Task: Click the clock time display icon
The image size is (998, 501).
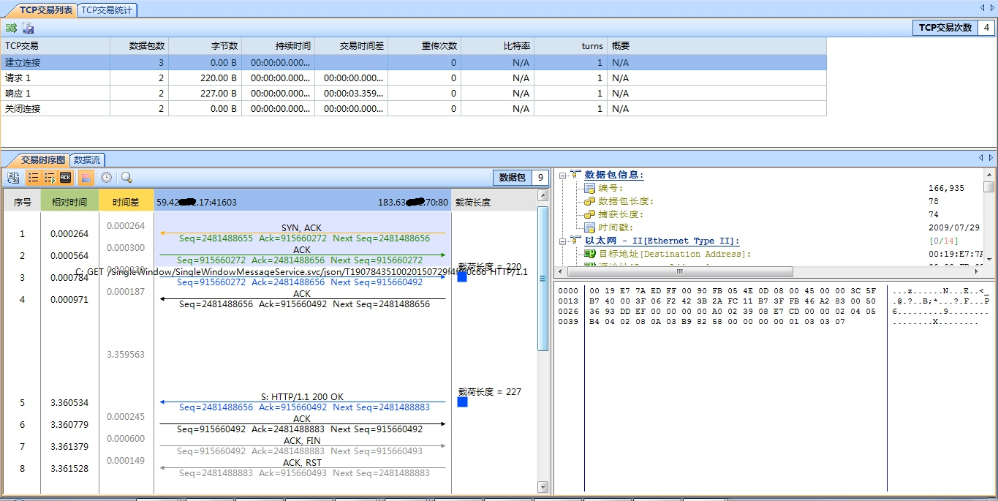Action: coord(106,178)
